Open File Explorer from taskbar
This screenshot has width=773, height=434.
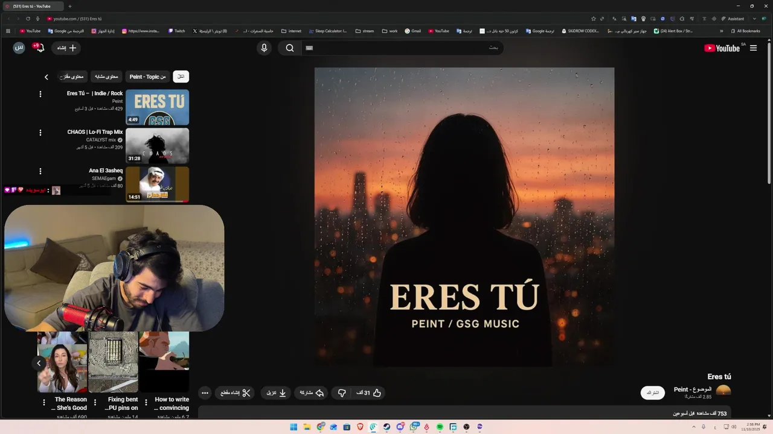click(307, 427)
